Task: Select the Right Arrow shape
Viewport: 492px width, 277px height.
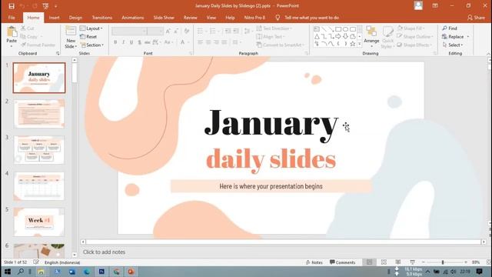Action: click(338, 37)
